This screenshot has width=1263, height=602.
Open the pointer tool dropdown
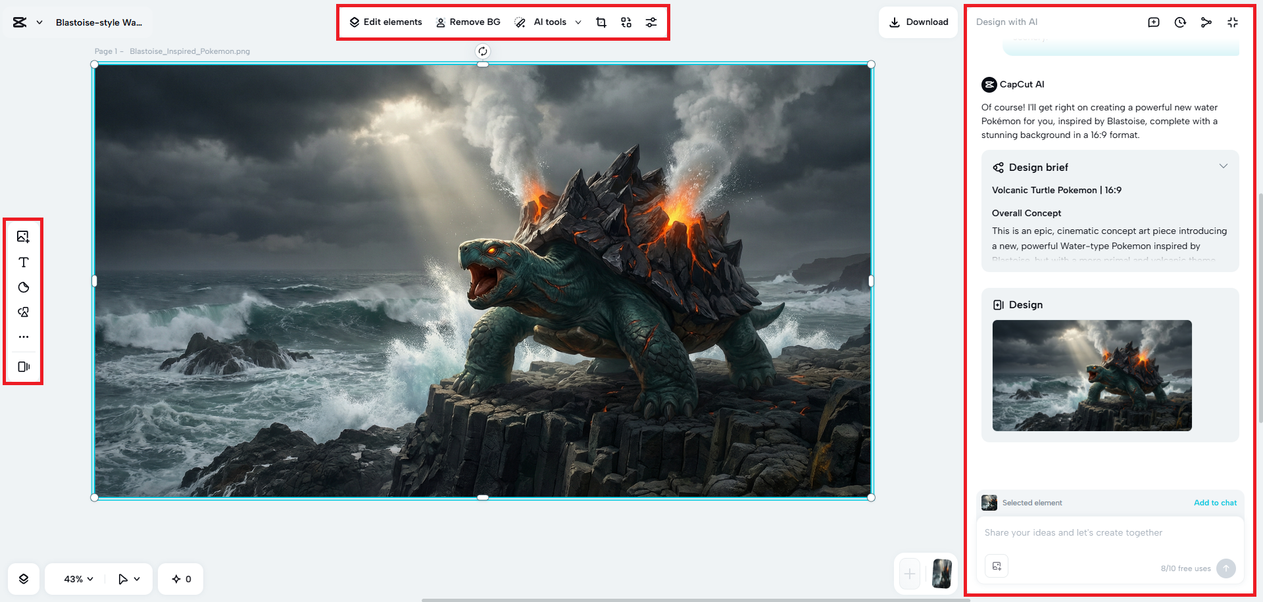(x=129, y=579)
